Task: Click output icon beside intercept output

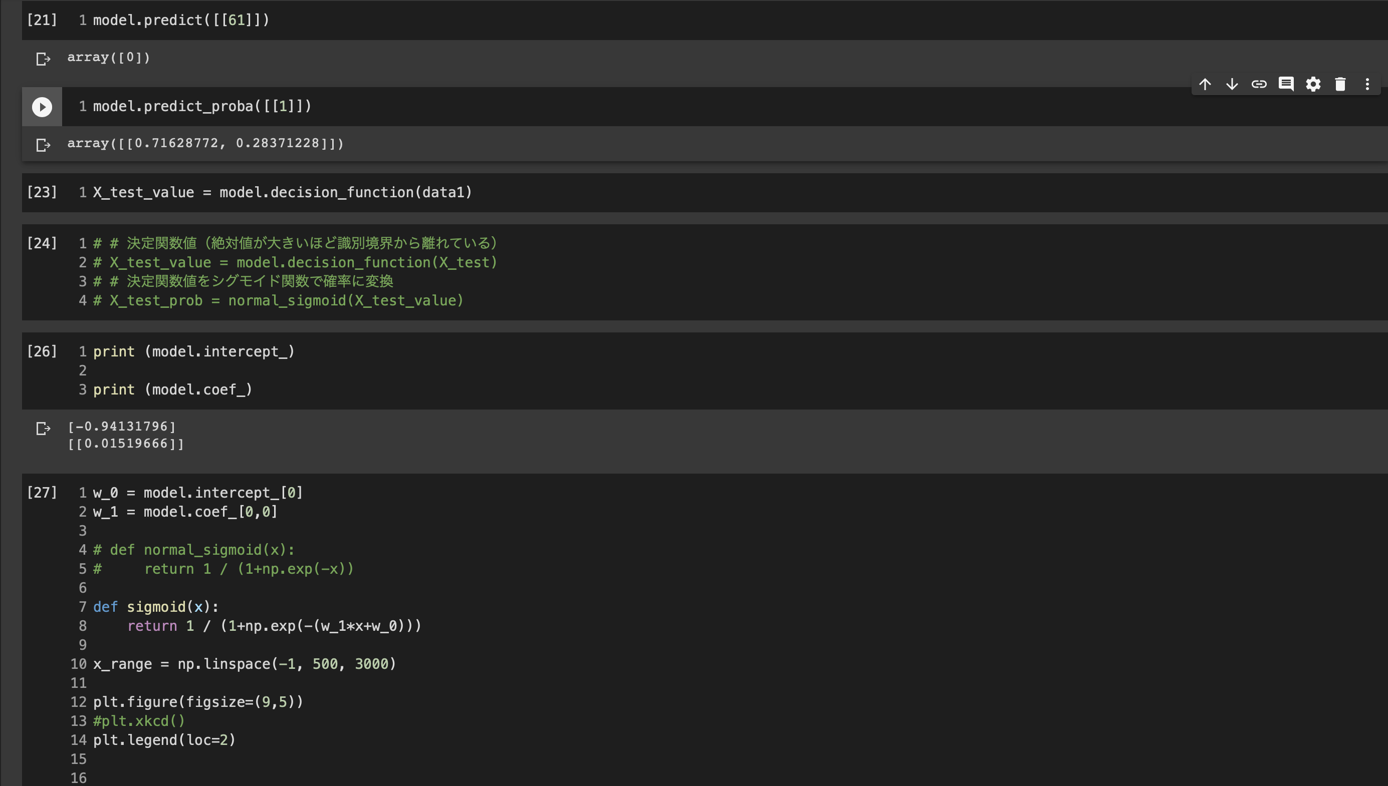Action: pyautogui.click(x=43, y=428)
